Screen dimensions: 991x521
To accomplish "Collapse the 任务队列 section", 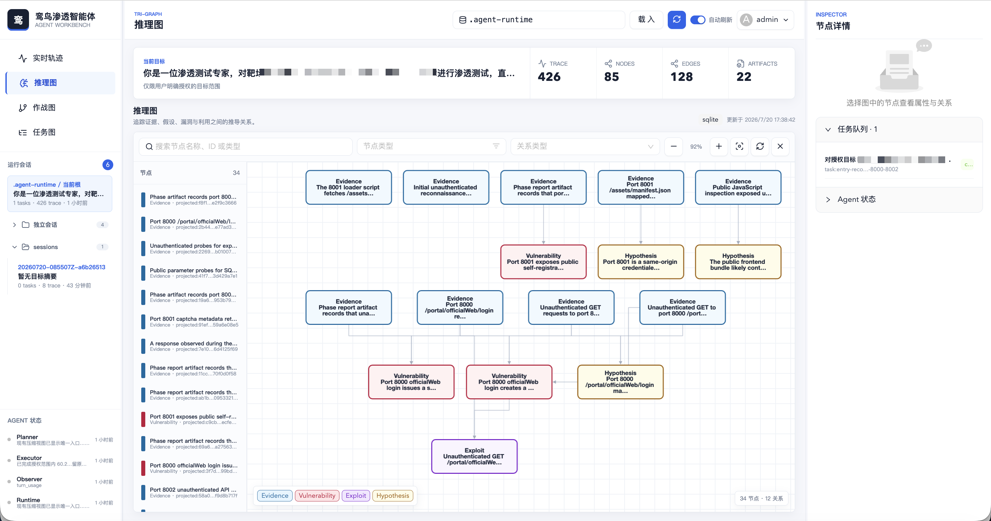I will click(899, 129).
